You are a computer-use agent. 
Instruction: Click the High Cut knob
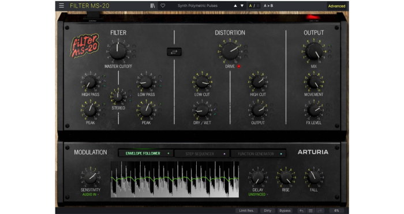tap(258, 82)
